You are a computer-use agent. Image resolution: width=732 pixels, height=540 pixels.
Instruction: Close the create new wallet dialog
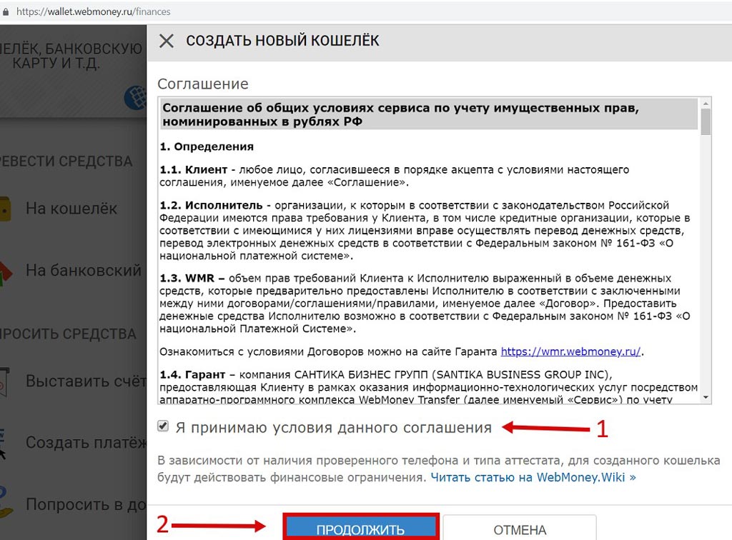point(166,41)
